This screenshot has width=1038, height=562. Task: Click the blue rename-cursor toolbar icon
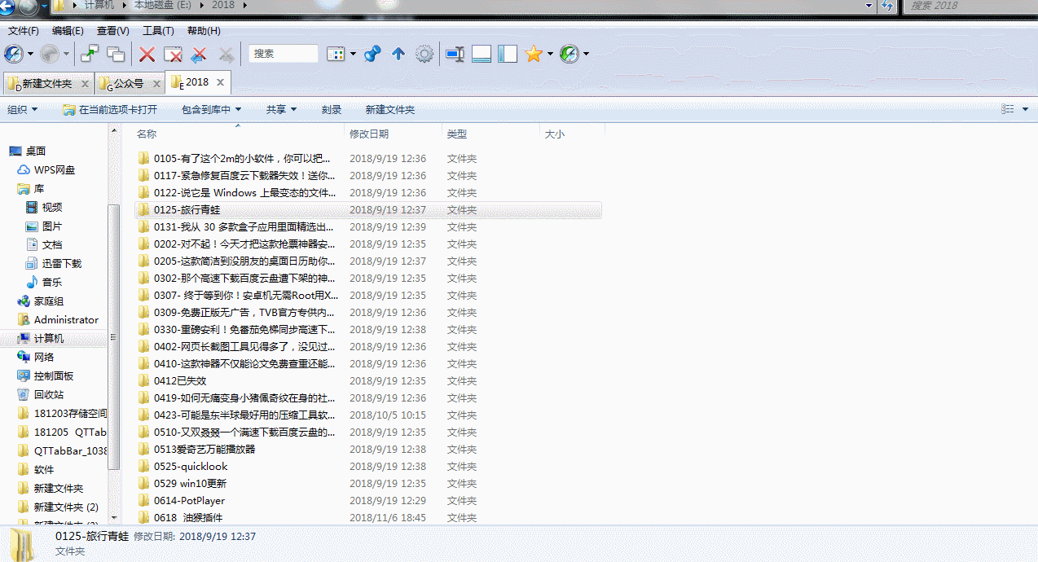click(455, 55)
